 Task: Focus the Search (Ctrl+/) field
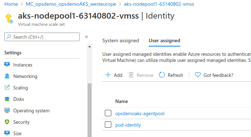tap(42, 37)
